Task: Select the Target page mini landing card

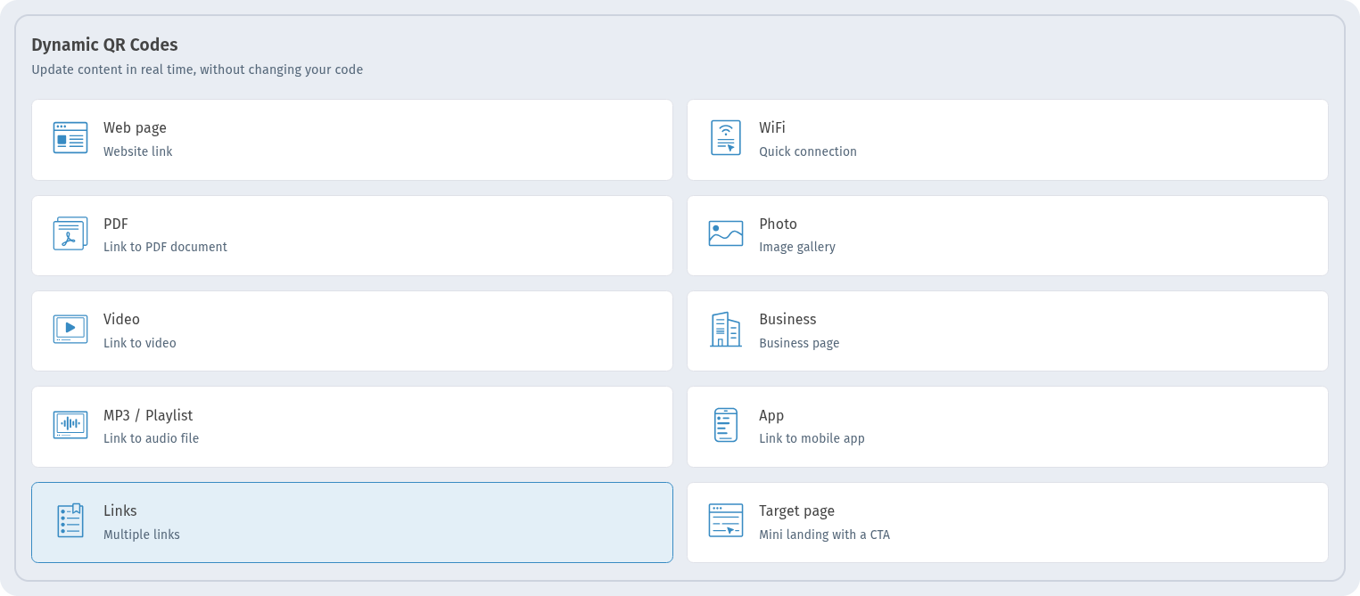Action: point(1008,523)
